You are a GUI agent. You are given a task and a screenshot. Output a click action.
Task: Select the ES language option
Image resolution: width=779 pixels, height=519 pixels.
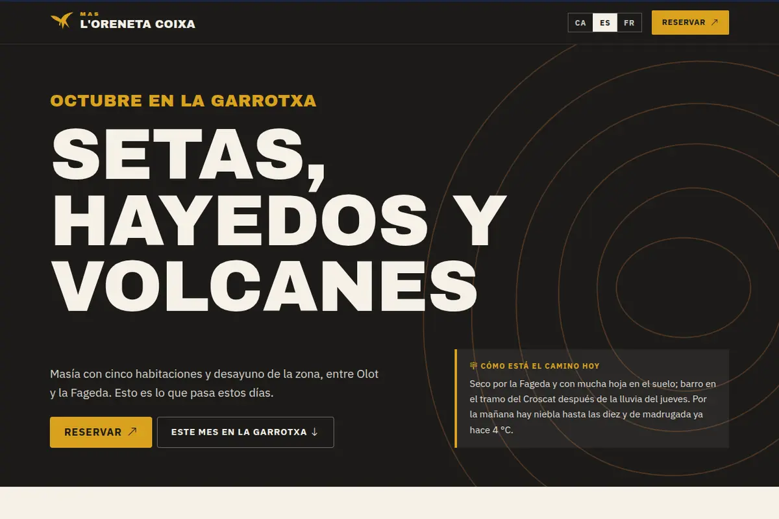pos(605,23)
